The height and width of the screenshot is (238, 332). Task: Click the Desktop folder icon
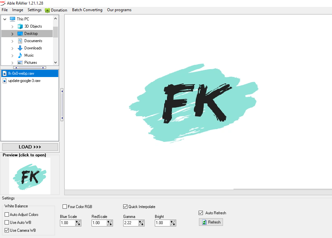(20, 34)
